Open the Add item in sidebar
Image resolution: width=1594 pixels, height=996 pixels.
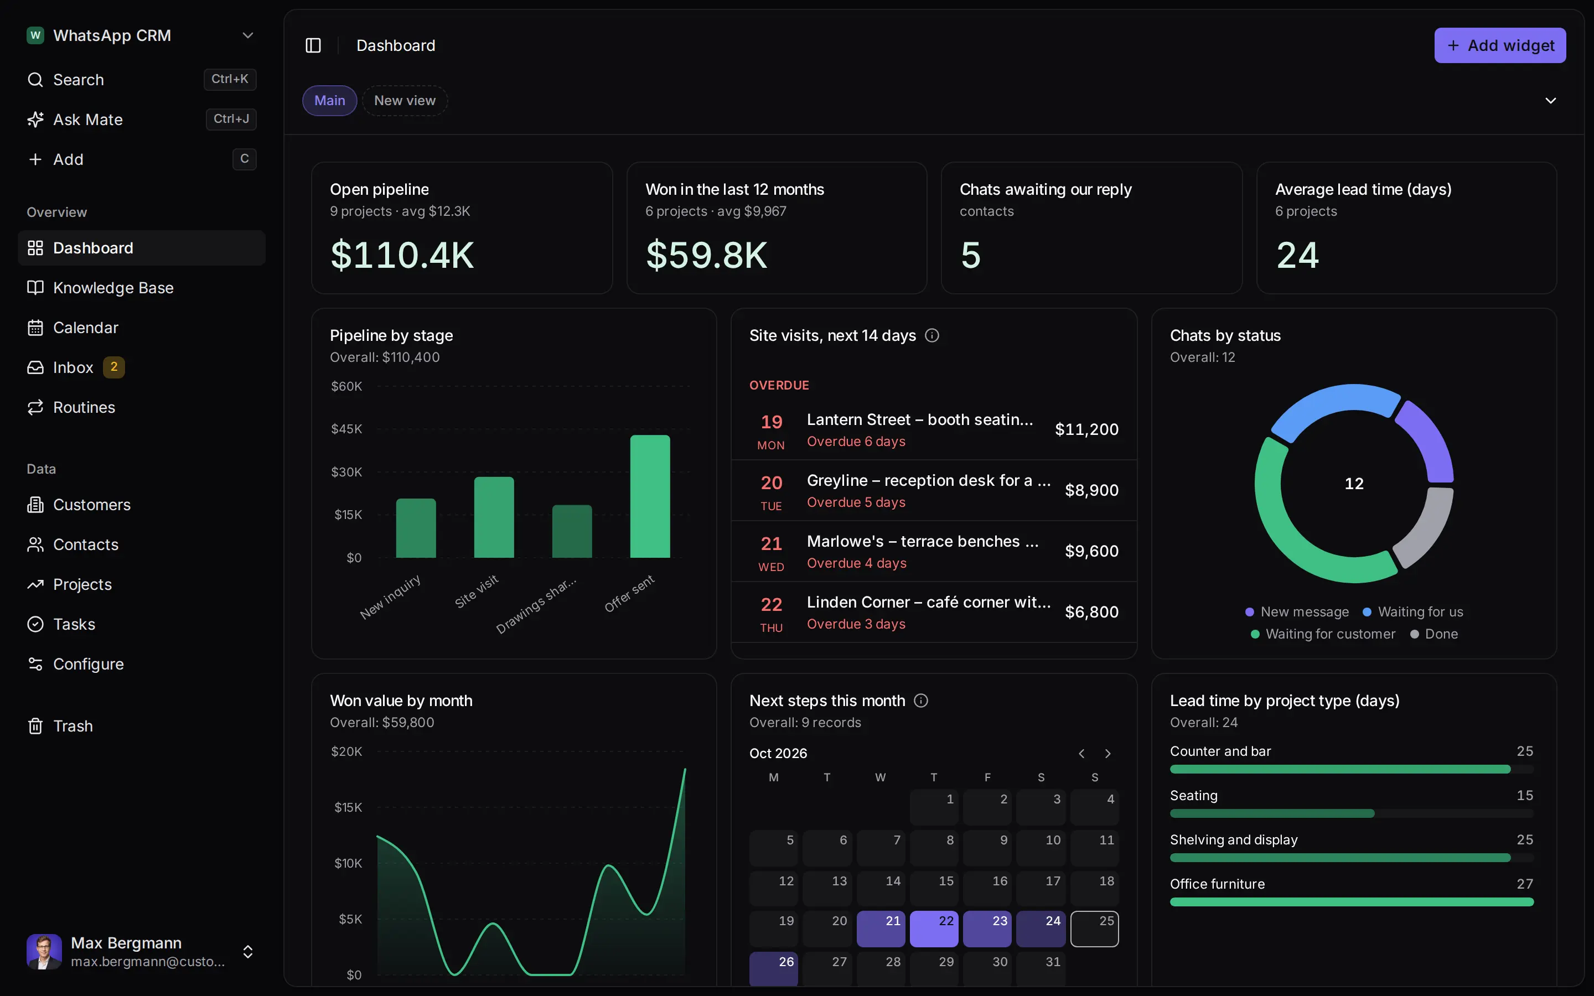141,159
